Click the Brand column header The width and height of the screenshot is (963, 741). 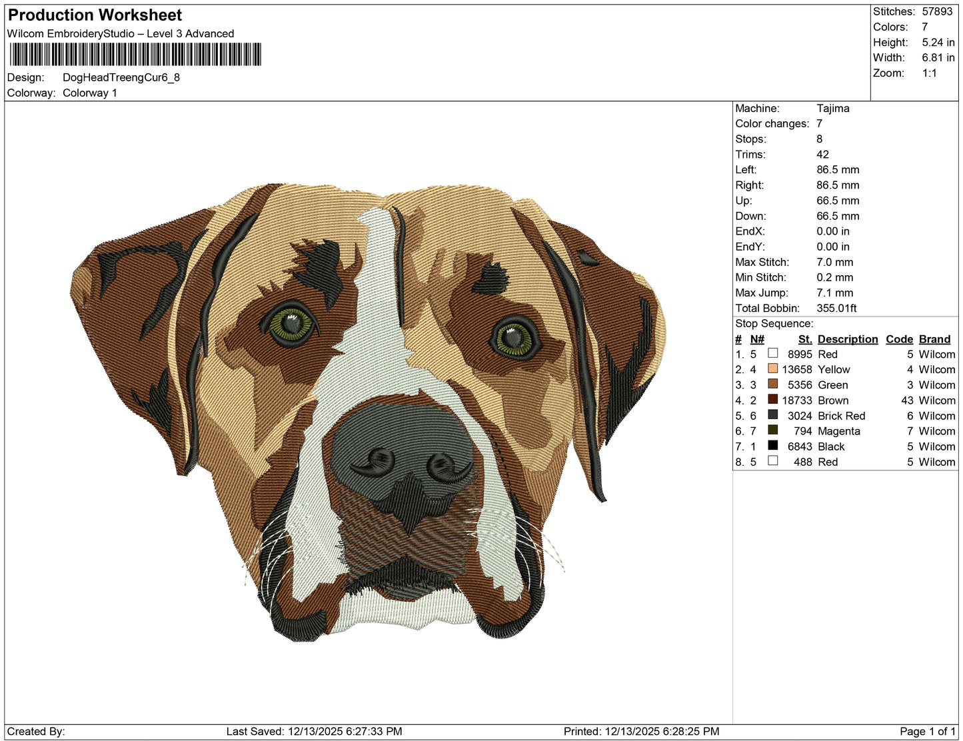[934, 339]
